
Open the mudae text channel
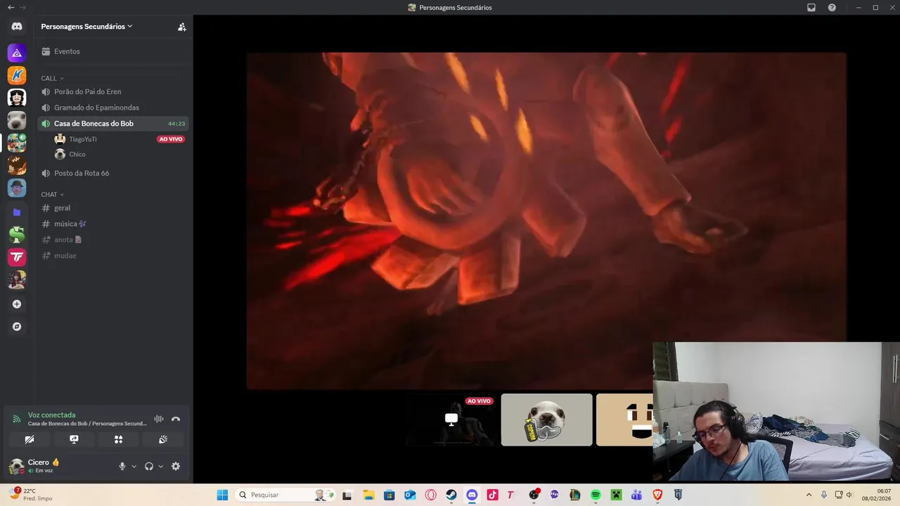coord(112,256)
